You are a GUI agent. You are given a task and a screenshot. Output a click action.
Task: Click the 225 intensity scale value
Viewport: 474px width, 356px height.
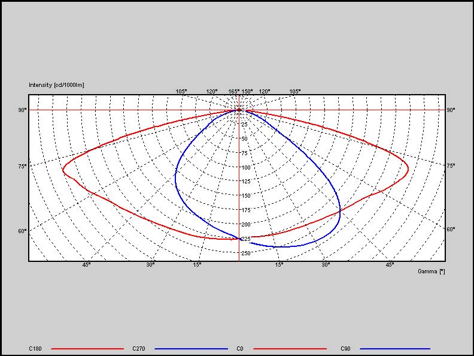(x=246, y=239)
